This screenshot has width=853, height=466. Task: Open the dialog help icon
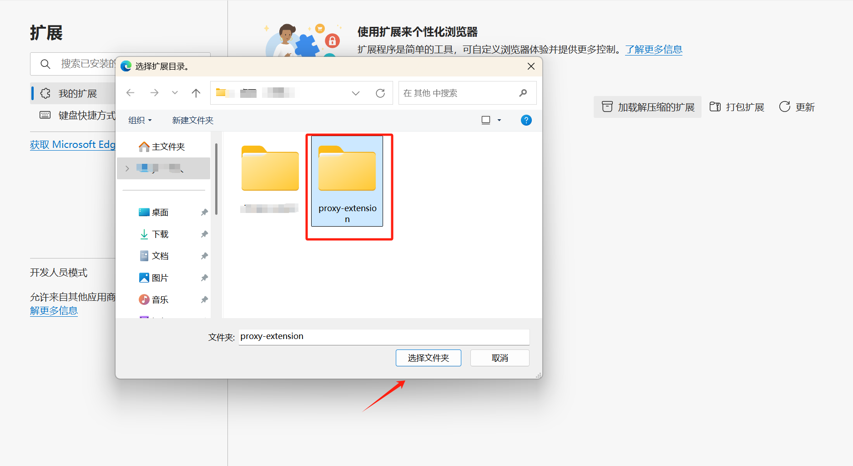tap(526, 120)
